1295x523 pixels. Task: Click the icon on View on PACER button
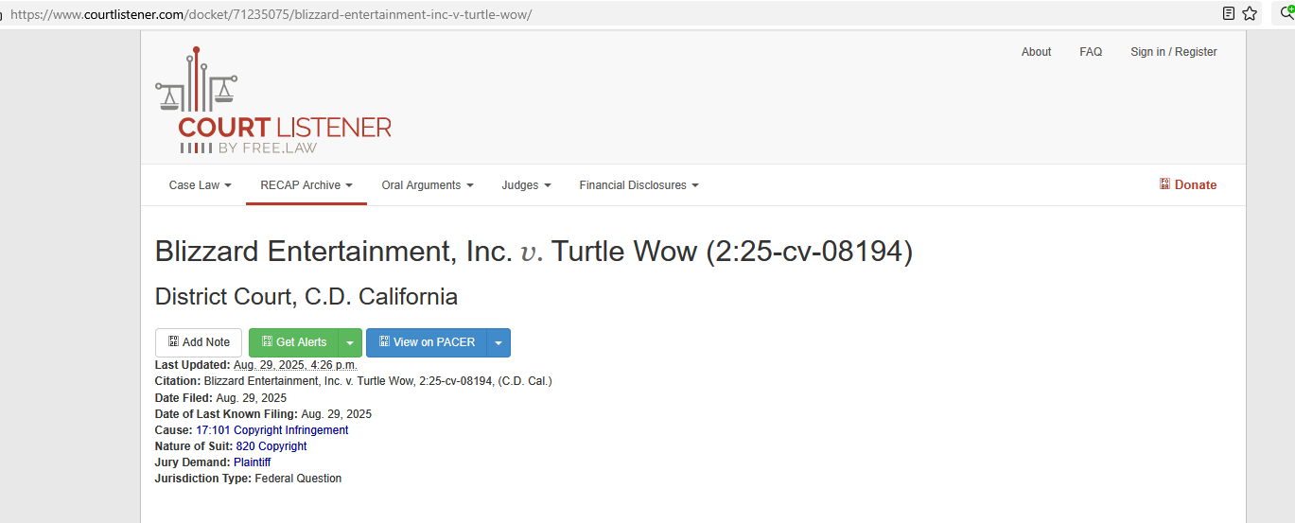[384, 342]
